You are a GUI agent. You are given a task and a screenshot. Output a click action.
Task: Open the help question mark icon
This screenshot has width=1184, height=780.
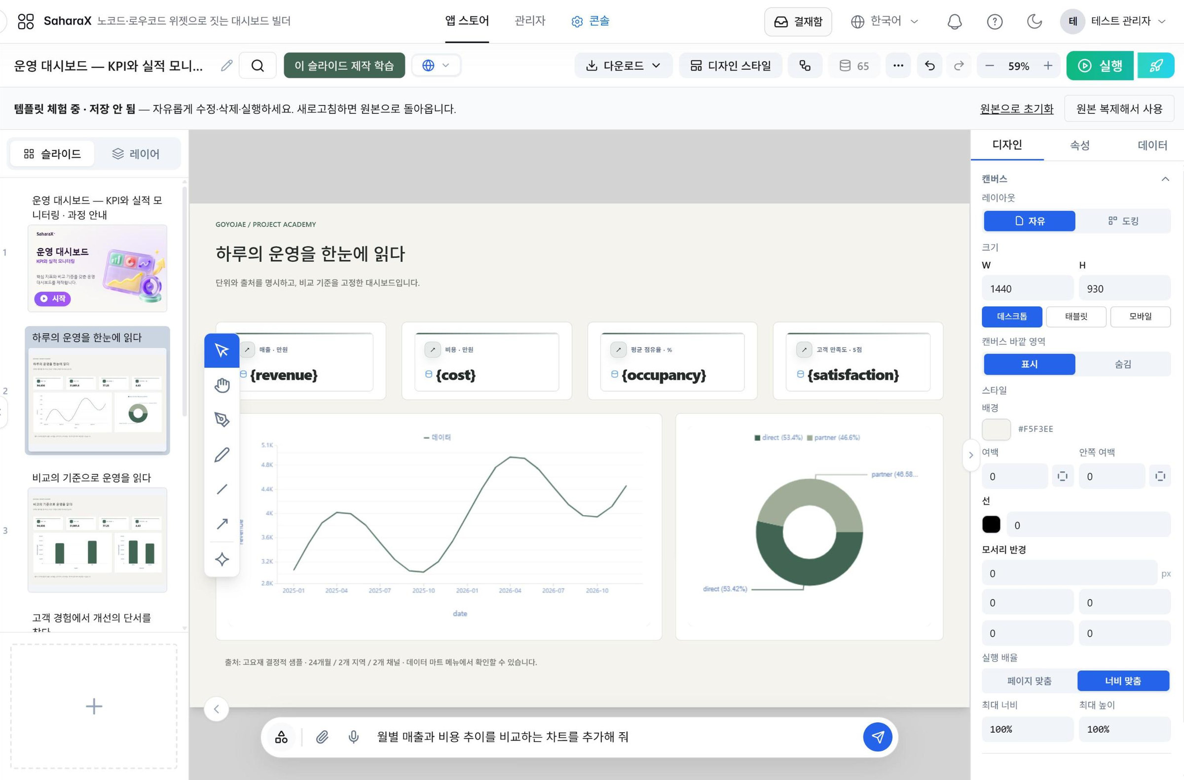tap(995, 21)
